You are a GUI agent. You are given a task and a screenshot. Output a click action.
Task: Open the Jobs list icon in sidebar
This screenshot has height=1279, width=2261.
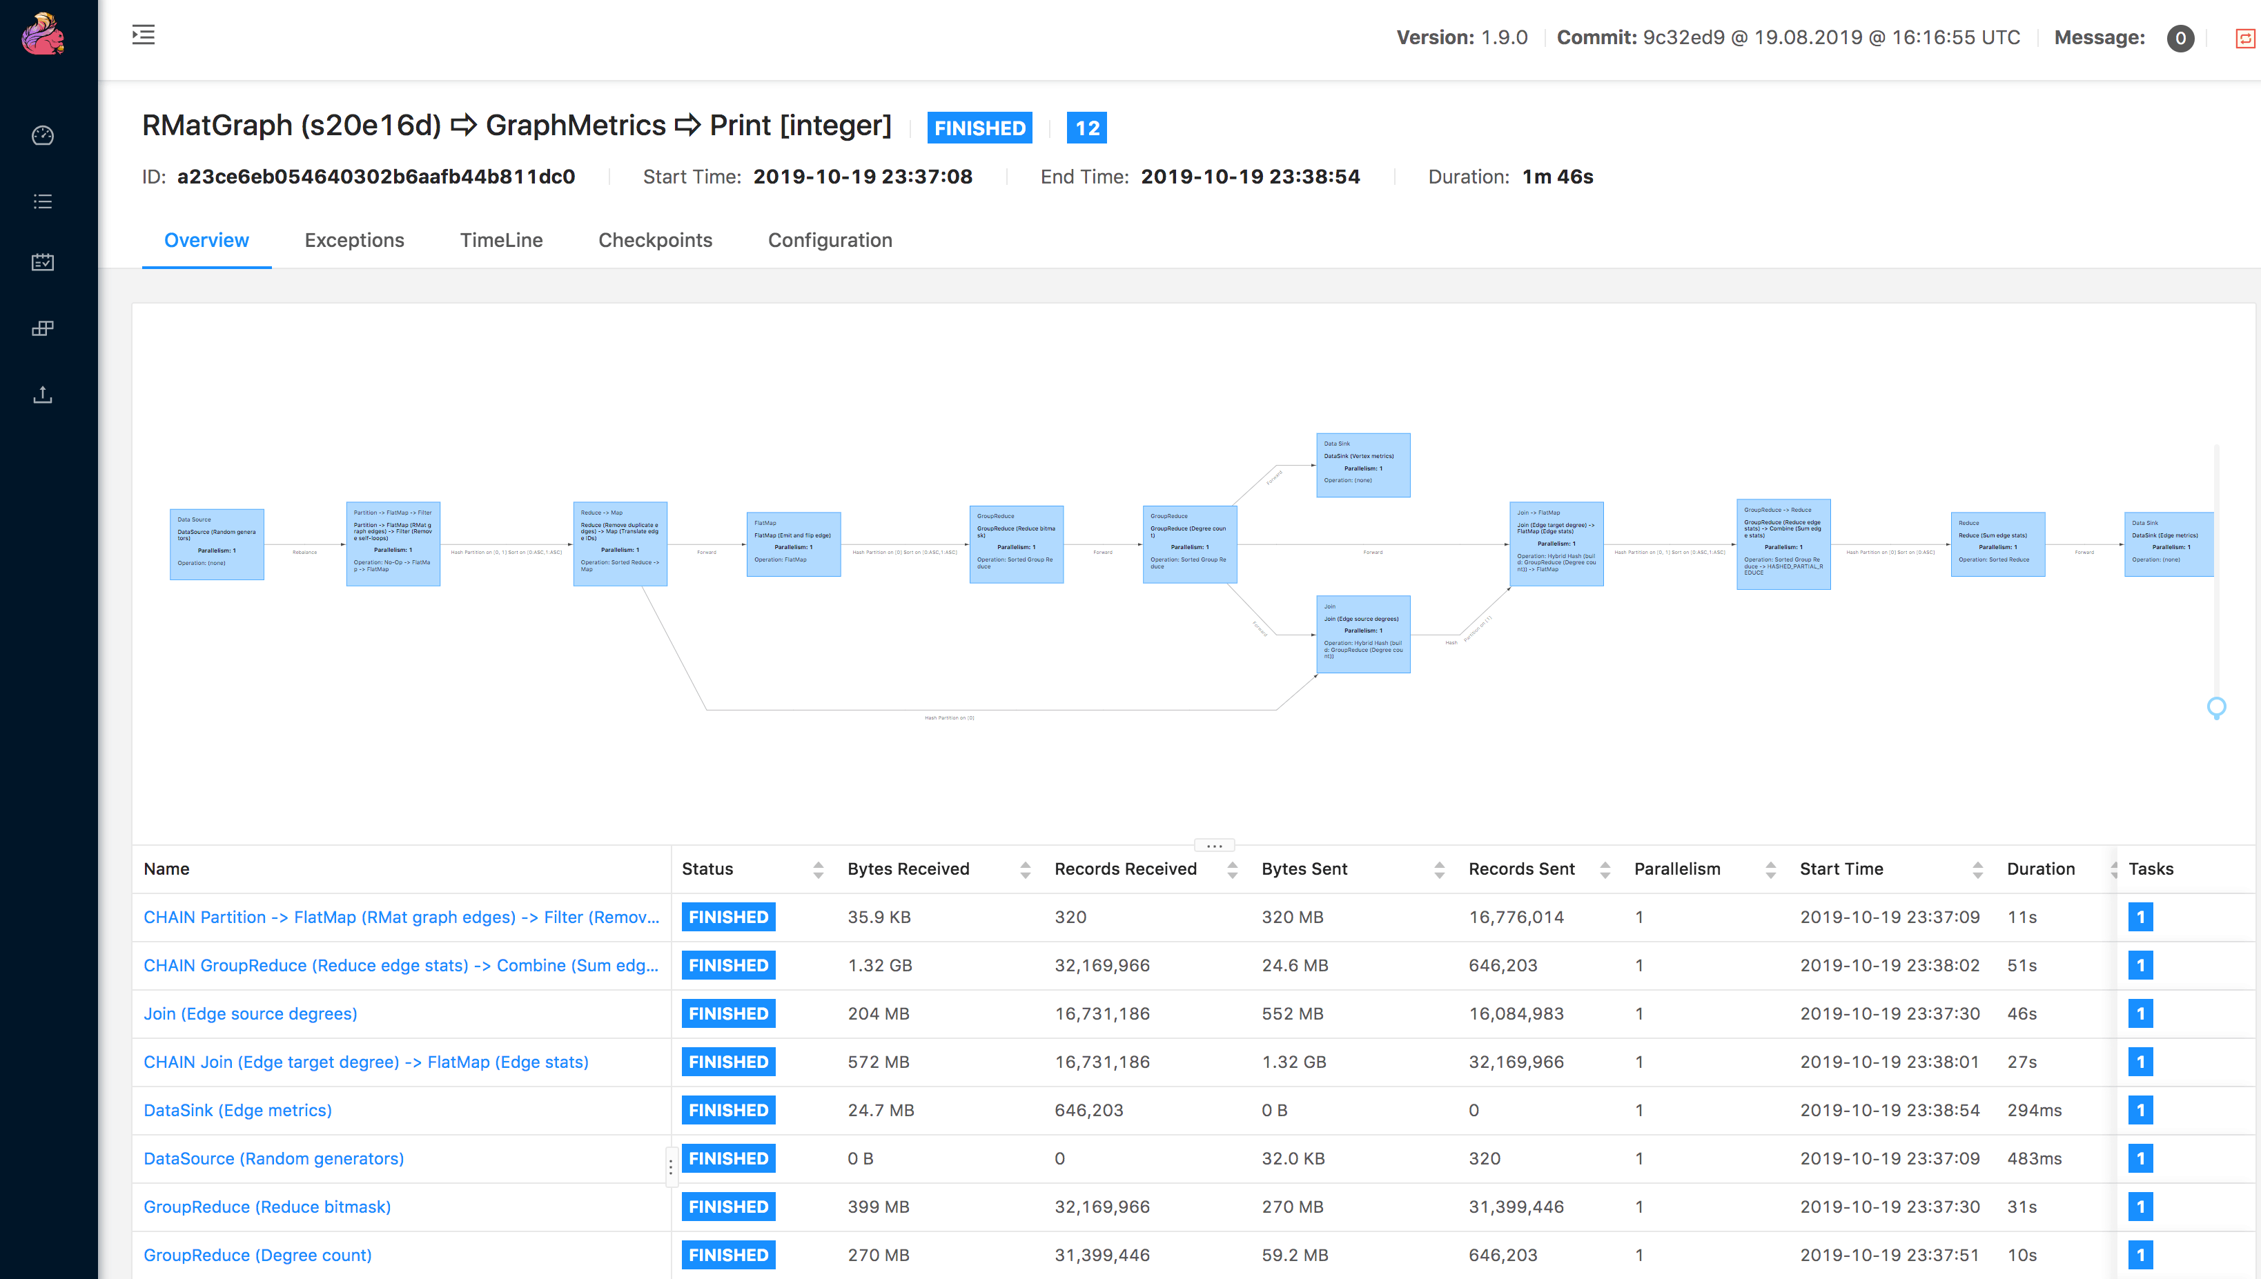[42, 201]
